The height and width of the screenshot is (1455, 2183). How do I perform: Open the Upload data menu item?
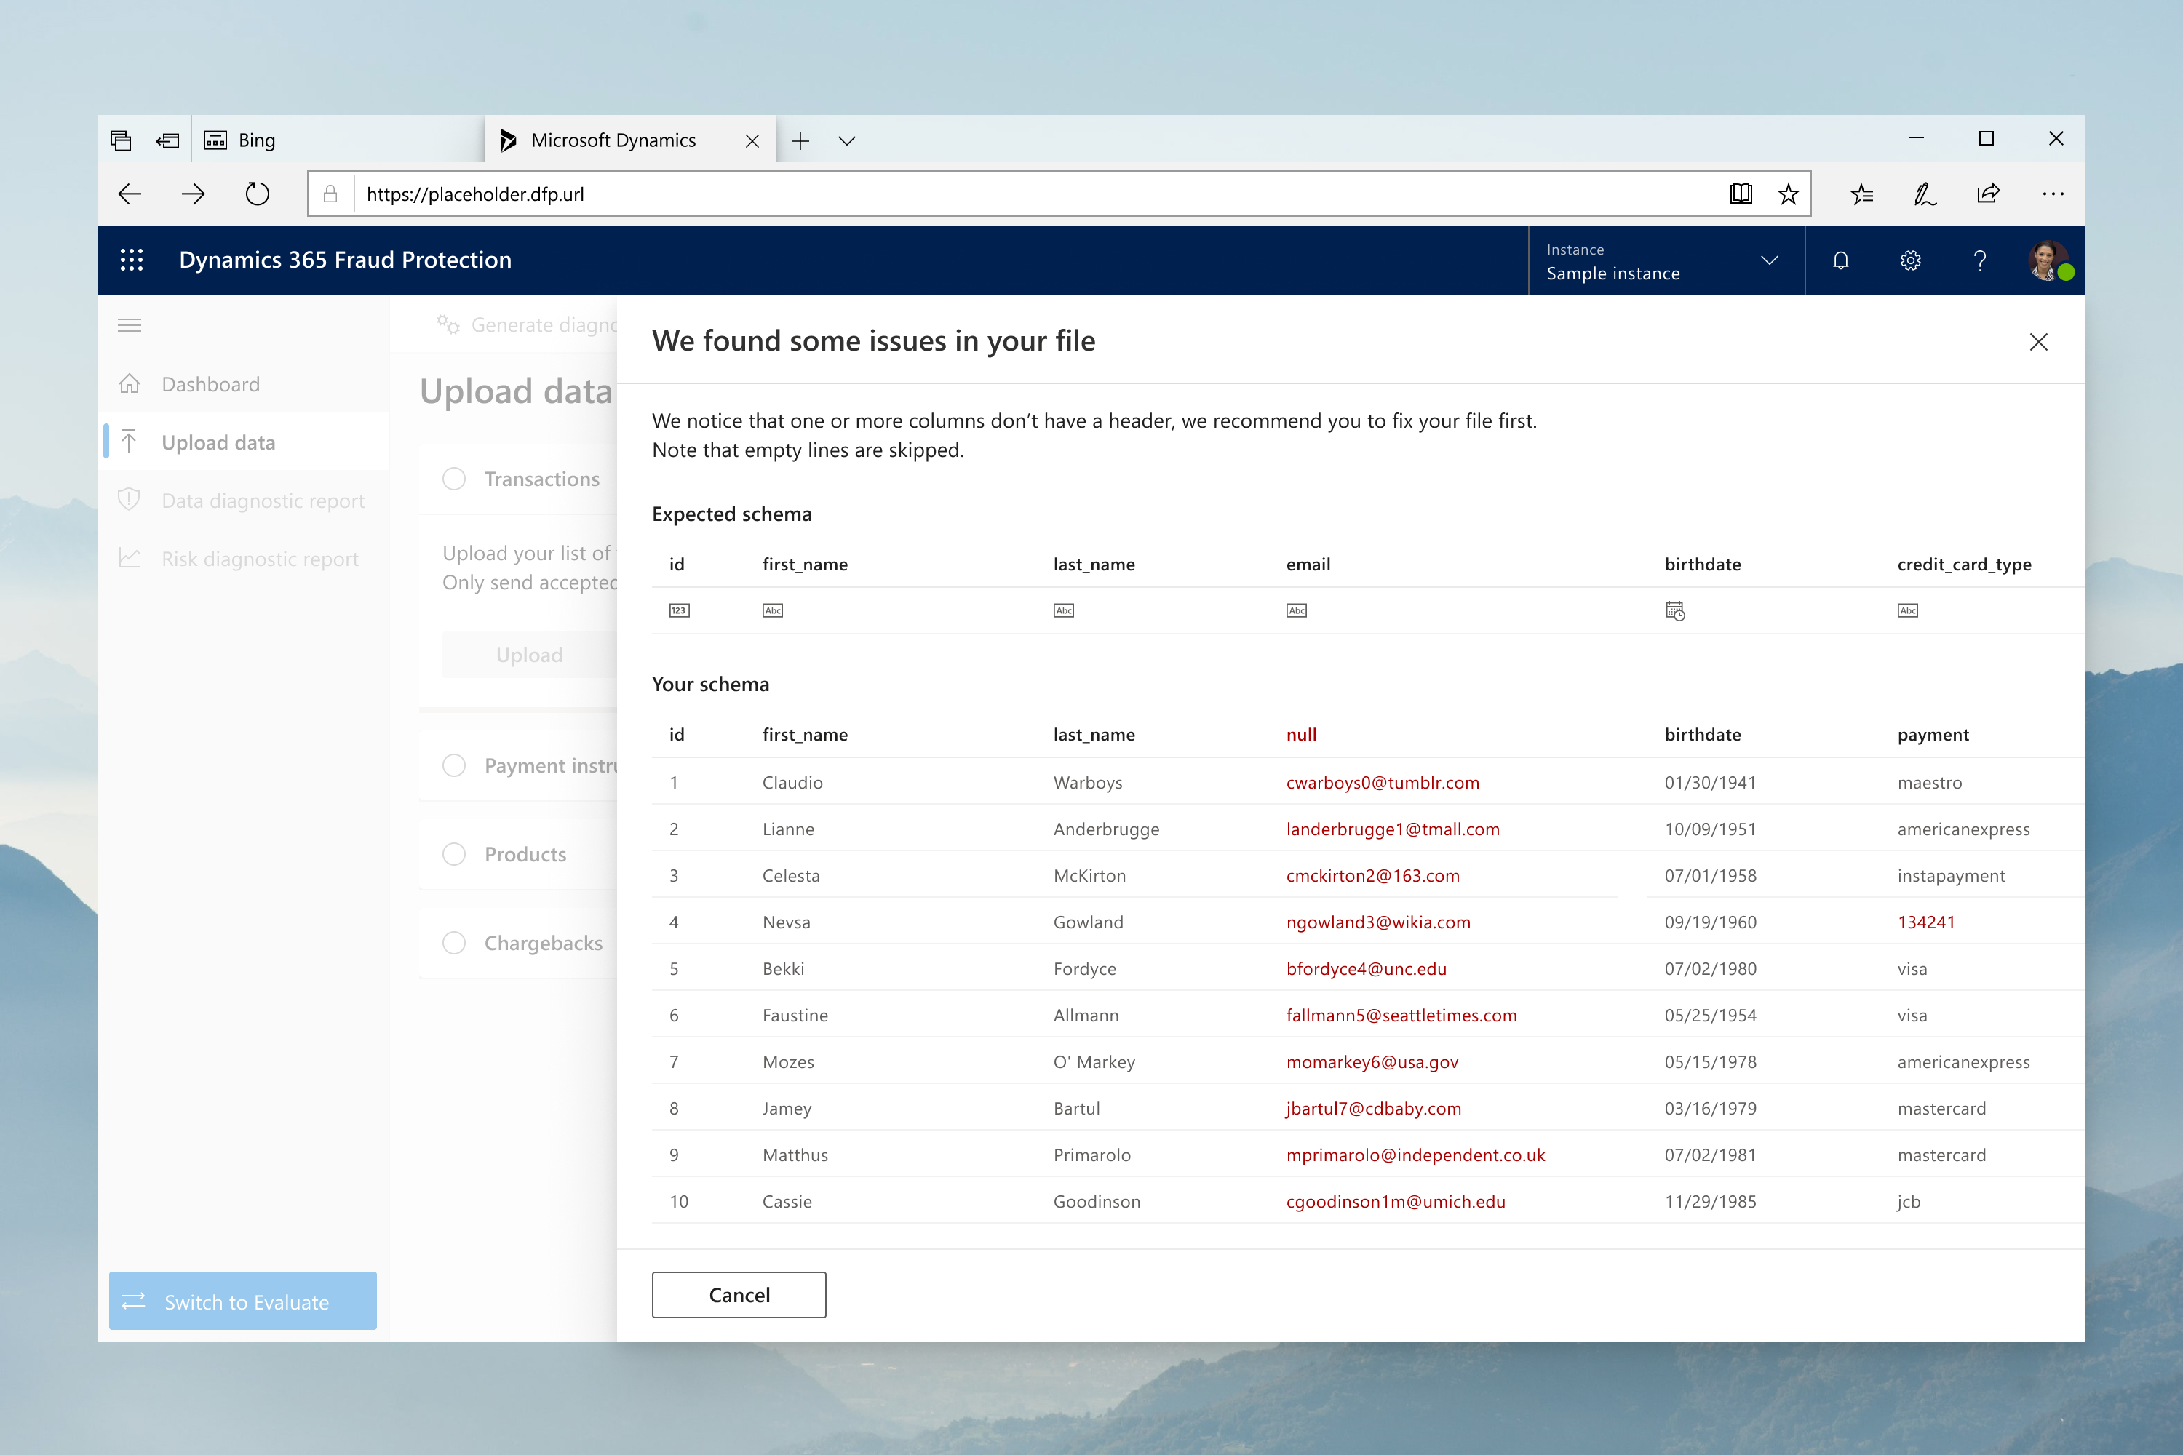(244, 442)
